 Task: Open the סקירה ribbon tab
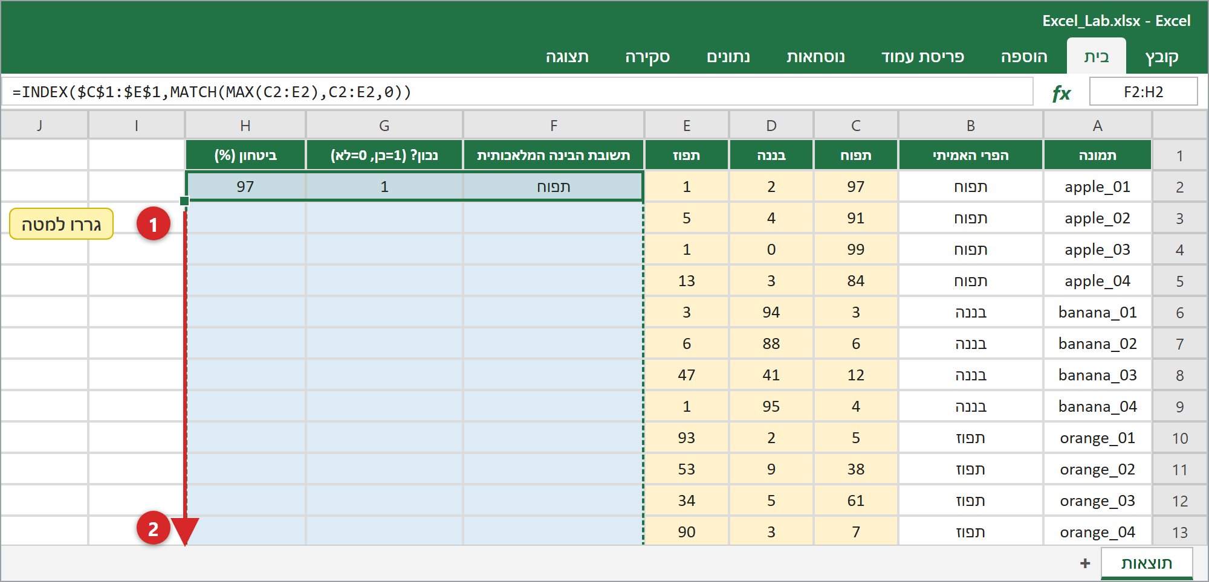(x=647, y=57)
